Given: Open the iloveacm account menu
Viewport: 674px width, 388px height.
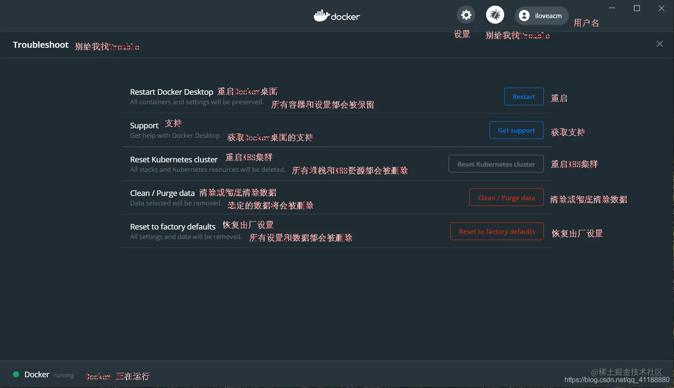Looking at the screenshot, I should coord(542,16).
